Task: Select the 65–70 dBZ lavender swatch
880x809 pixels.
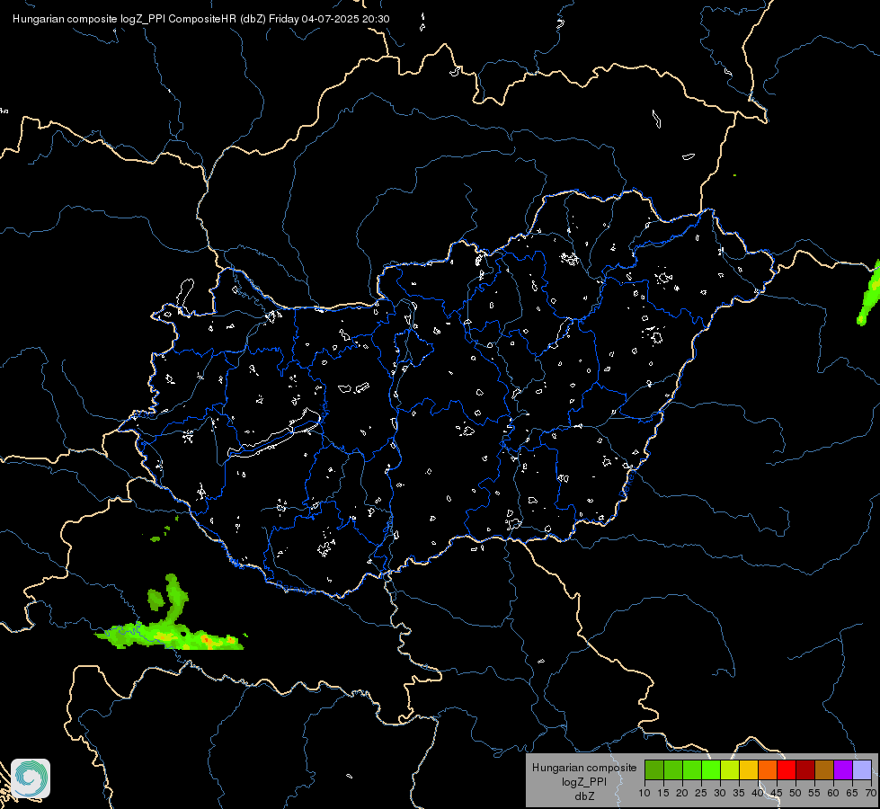Action: (x=862, y=769)
